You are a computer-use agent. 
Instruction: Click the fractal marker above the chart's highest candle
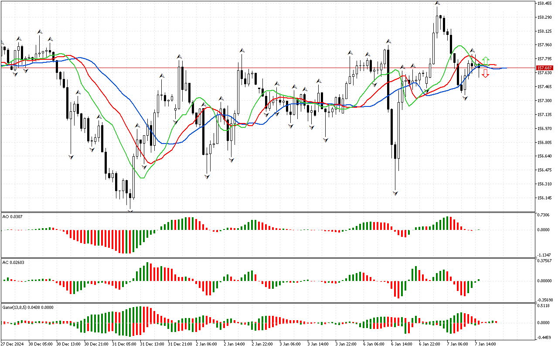437,3
